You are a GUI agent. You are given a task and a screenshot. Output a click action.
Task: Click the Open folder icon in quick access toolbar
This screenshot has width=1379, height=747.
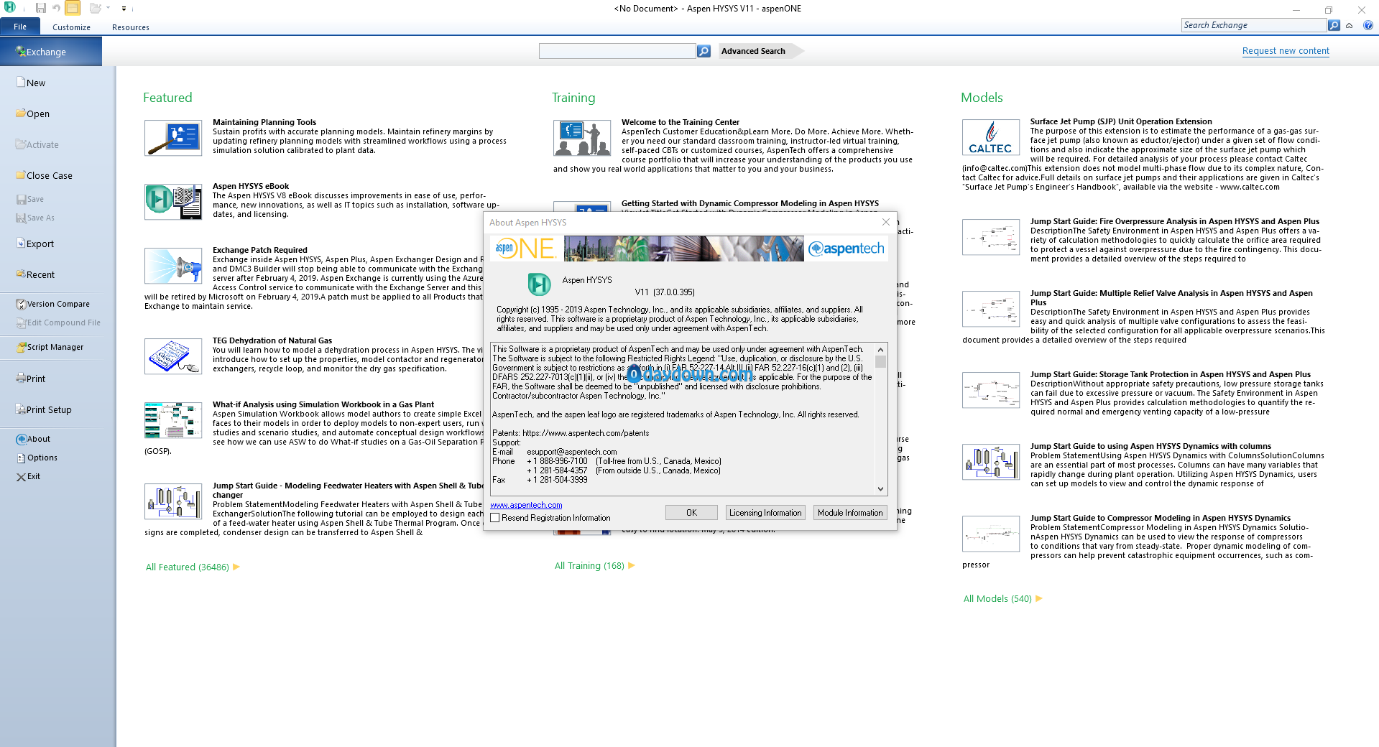point(95,8)
